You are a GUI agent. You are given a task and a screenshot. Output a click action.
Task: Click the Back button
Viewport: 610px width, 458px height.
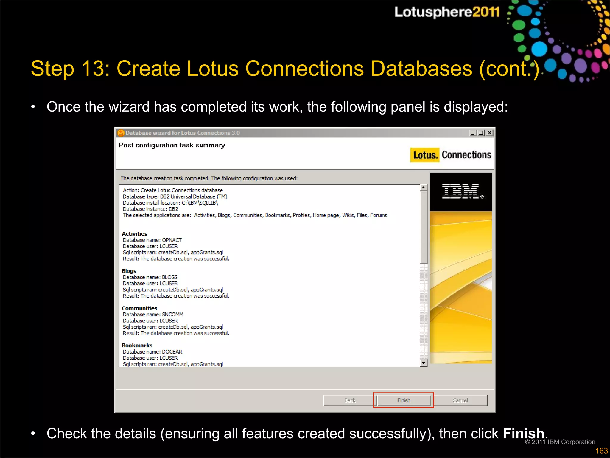(350, 400)
